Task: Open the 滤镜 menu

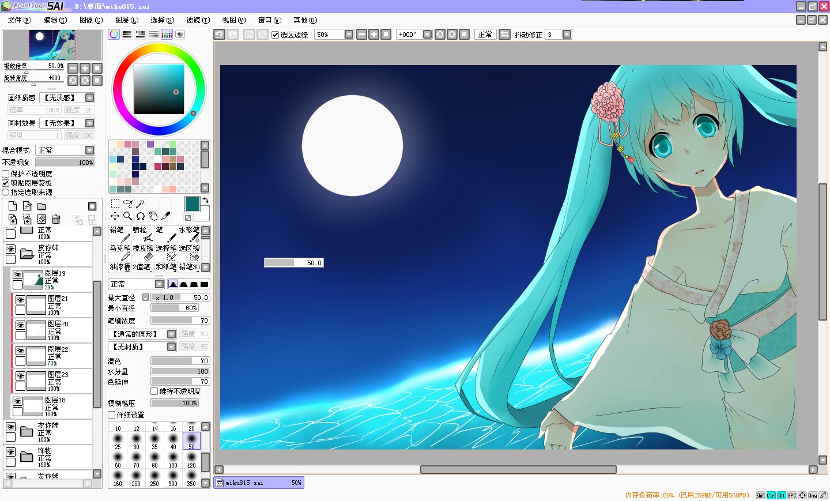Action: pos(198,20)
